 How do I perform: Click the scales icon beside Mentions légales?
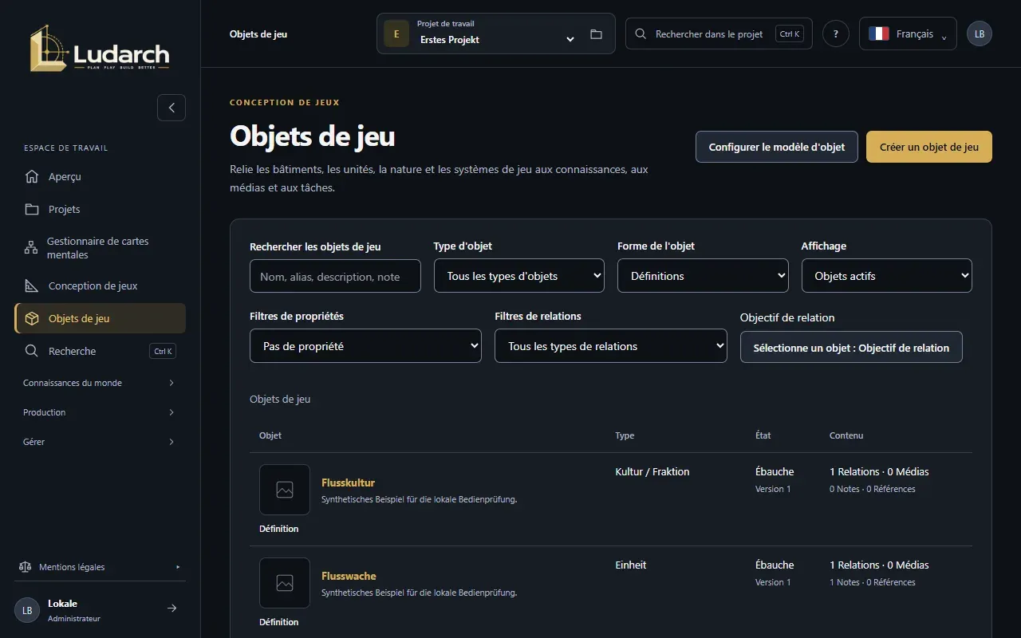coord(25,567)
